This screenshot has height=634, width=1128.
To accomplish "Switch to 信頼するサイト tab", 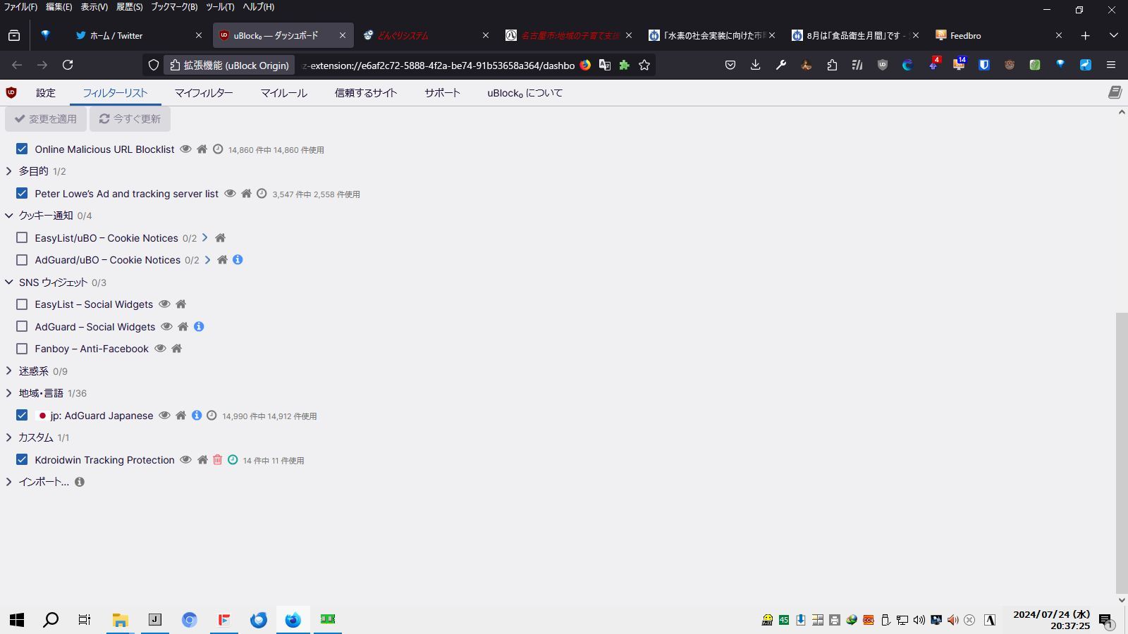I will (x=366, y=93).
